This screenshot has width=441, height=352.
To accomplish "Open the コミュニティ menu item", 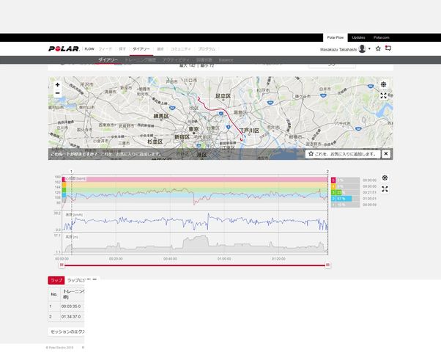I will pos(180,49).
